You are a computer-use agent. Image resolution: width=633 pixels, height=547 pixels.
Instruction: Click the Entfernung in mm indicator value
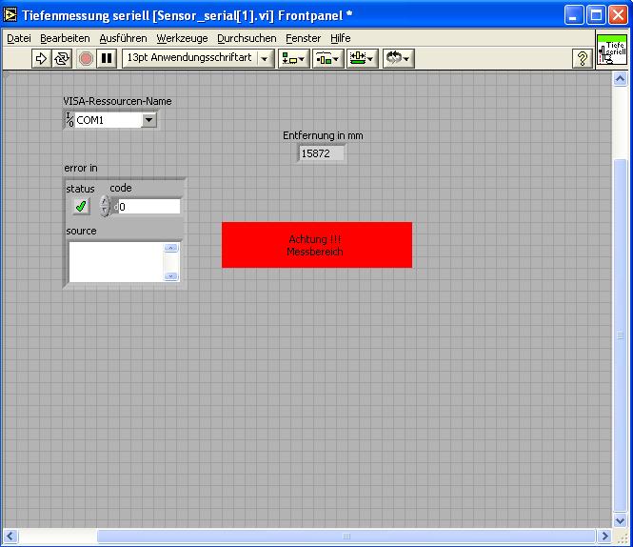322,153
